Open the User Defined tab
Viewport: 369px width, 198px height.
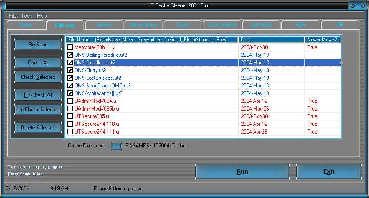click(x=222, y=25)
